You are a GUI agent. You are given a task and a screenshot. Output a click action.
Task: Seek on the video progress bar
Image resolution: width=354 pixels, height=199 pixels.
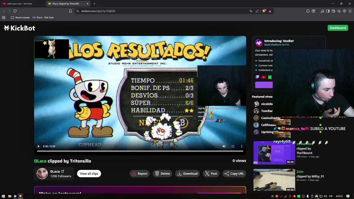[x=140, y=151]
